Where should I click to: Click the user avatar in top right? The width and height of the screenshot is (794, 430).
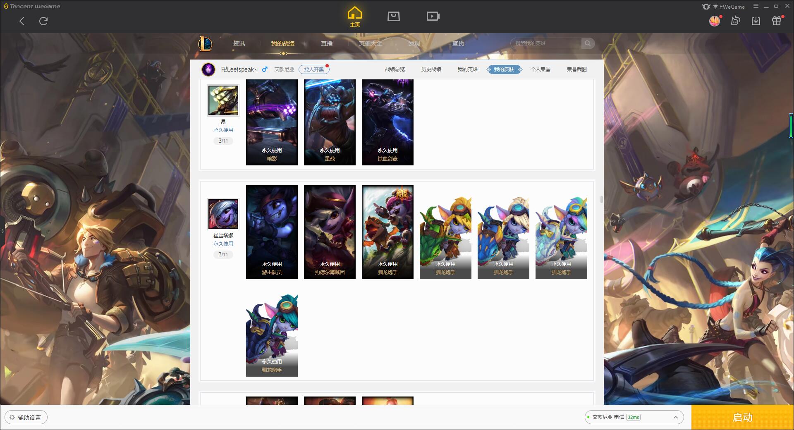click(715, 21)
